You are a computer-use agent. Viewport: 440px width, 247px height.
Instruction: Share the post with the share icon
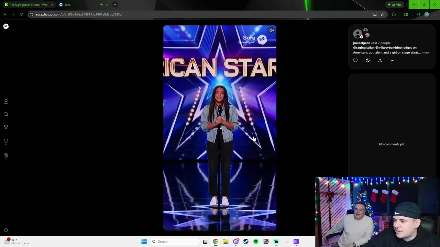tap(380, 60)
